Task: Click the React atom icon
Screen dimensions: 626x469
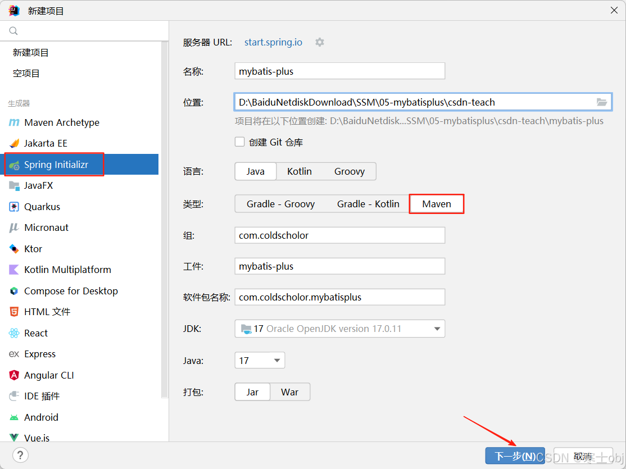Action: point(14,333)
